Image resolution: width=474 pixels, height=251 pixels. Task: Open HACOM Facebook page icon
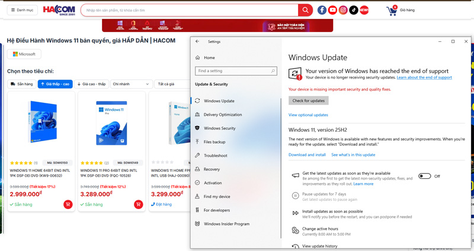[x=322, y=10]
